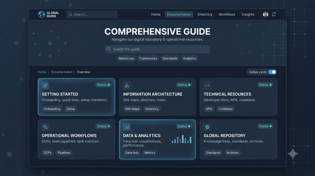Viewport: 315px width, 176px height.
Task: Select the Standards filter chip under search
Action: tap(170, 58)
